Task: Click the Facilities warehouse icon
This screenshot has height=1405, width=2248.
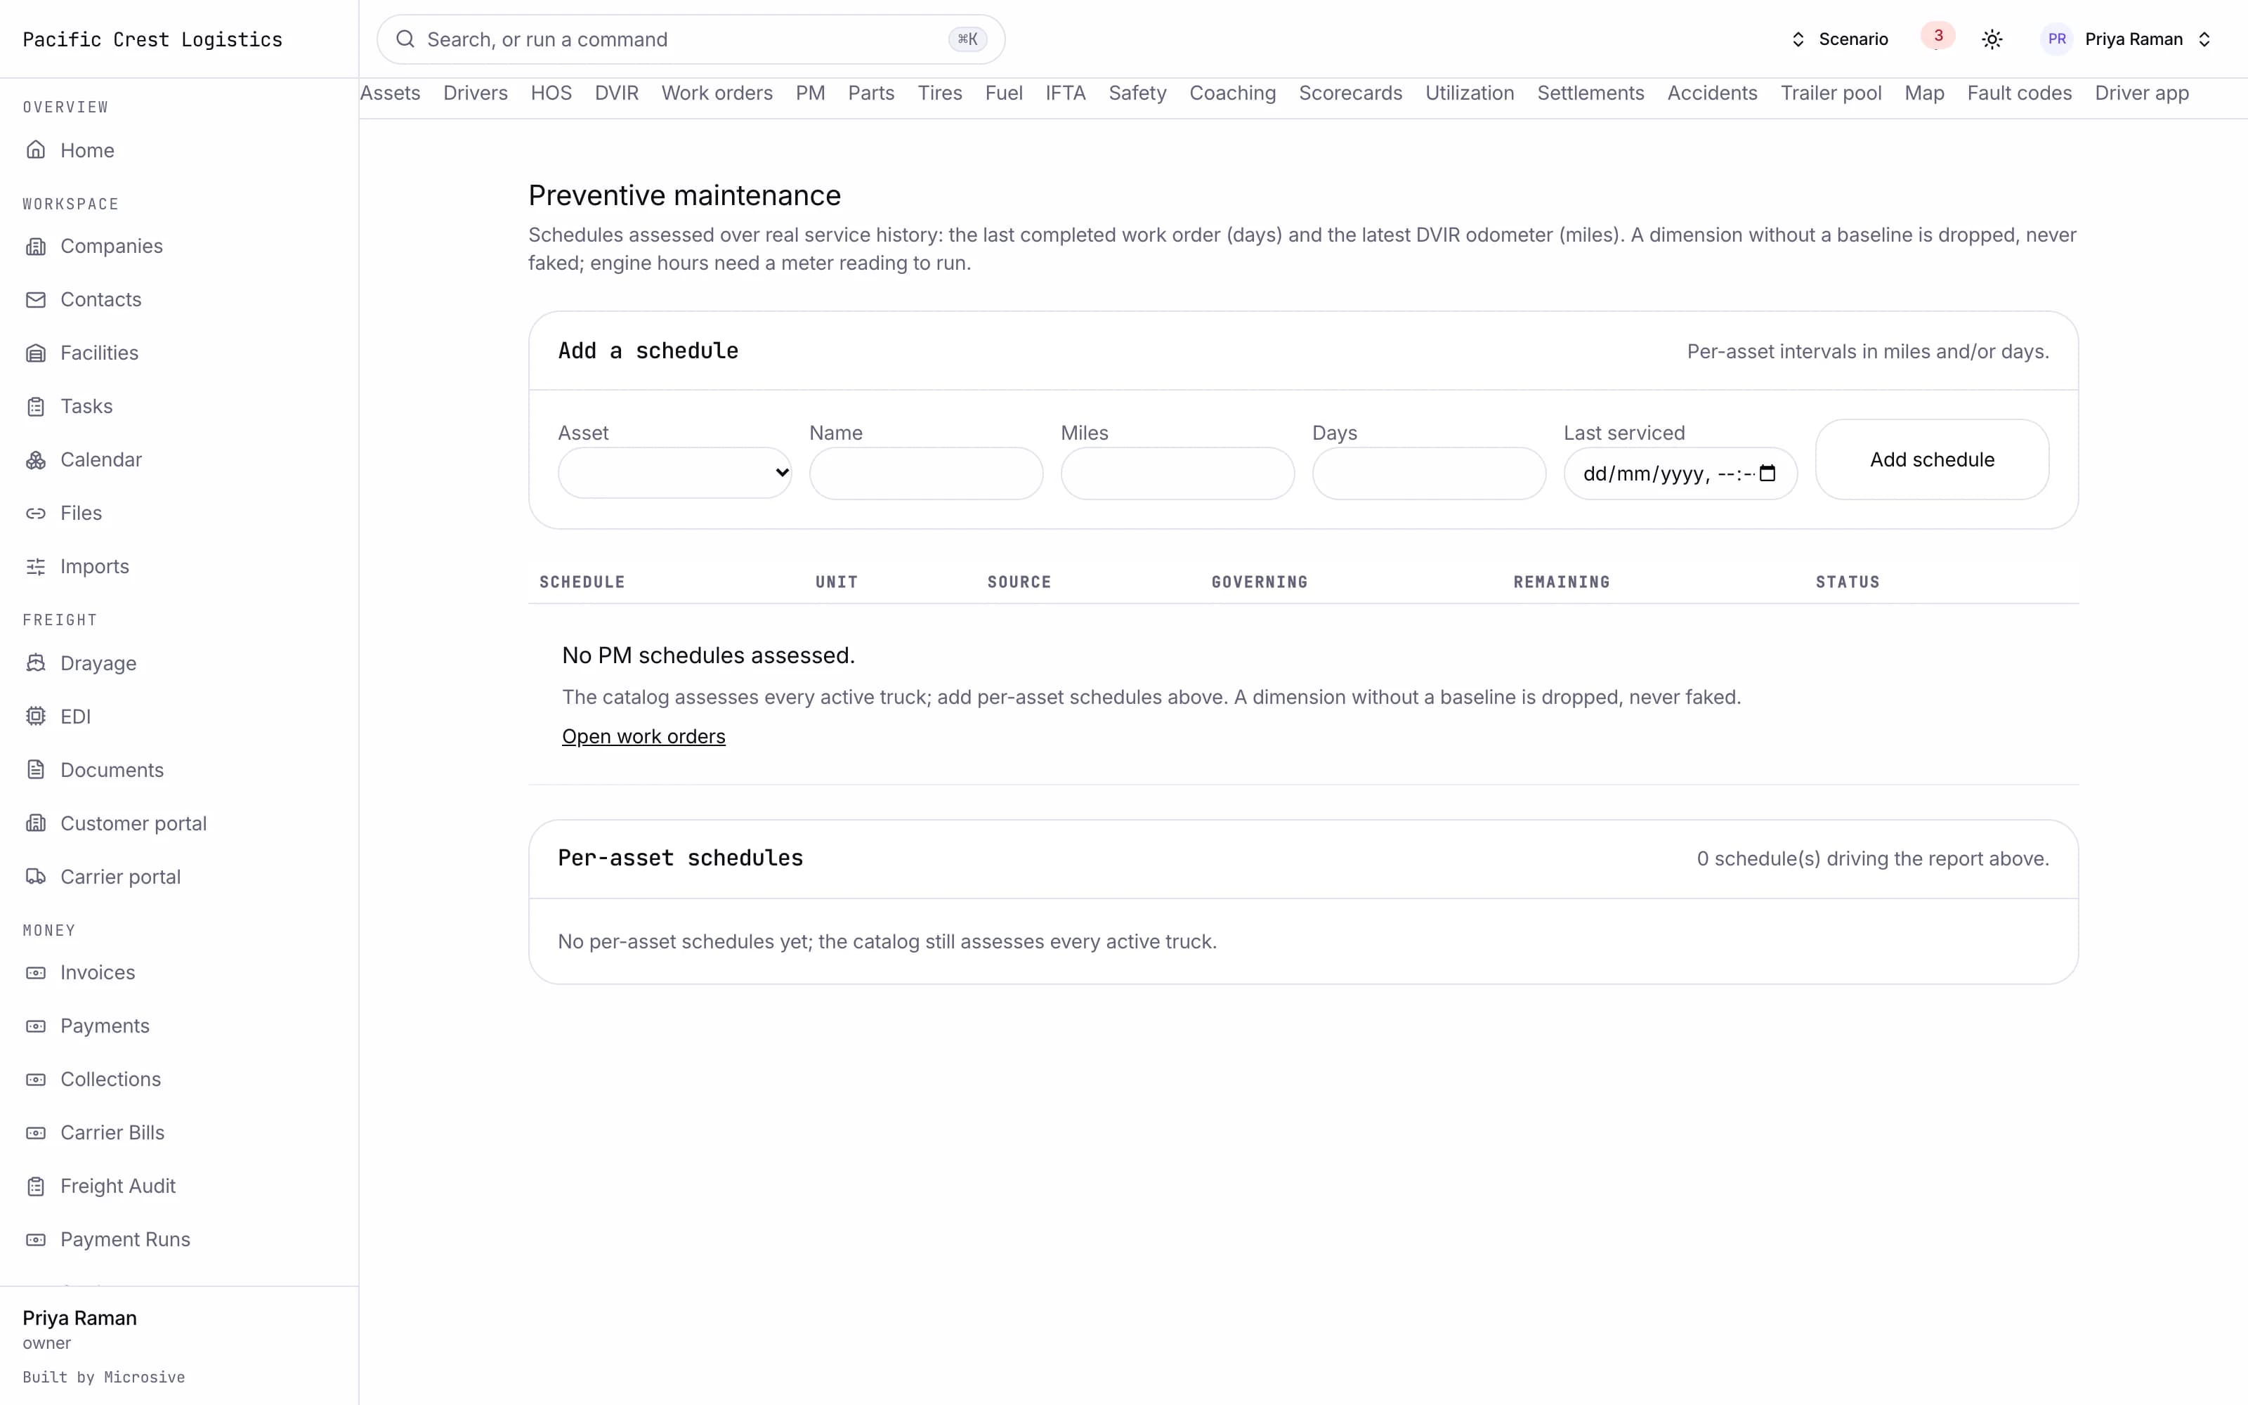Action: pos(35,353)
